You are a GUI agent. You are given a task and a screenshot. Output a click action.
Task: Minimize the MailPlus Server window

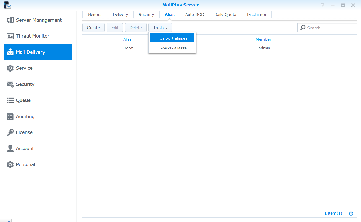click(333, 5)
